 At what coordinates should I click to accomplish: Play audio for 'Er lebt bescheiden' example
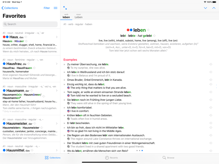click(x=211, y=123)
